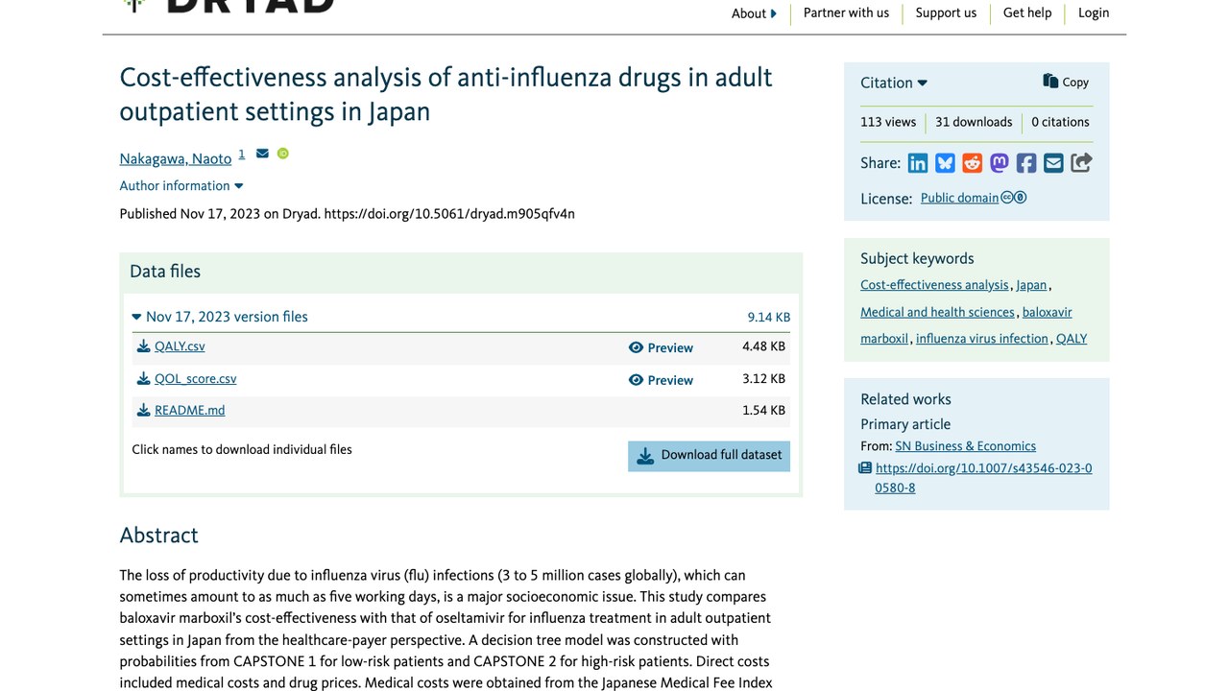Image resolution: width=1229 pixels, height=691 pixels.
Task: Open the Cost-effectiveness analysis keyword
Action: coord(934,285)
